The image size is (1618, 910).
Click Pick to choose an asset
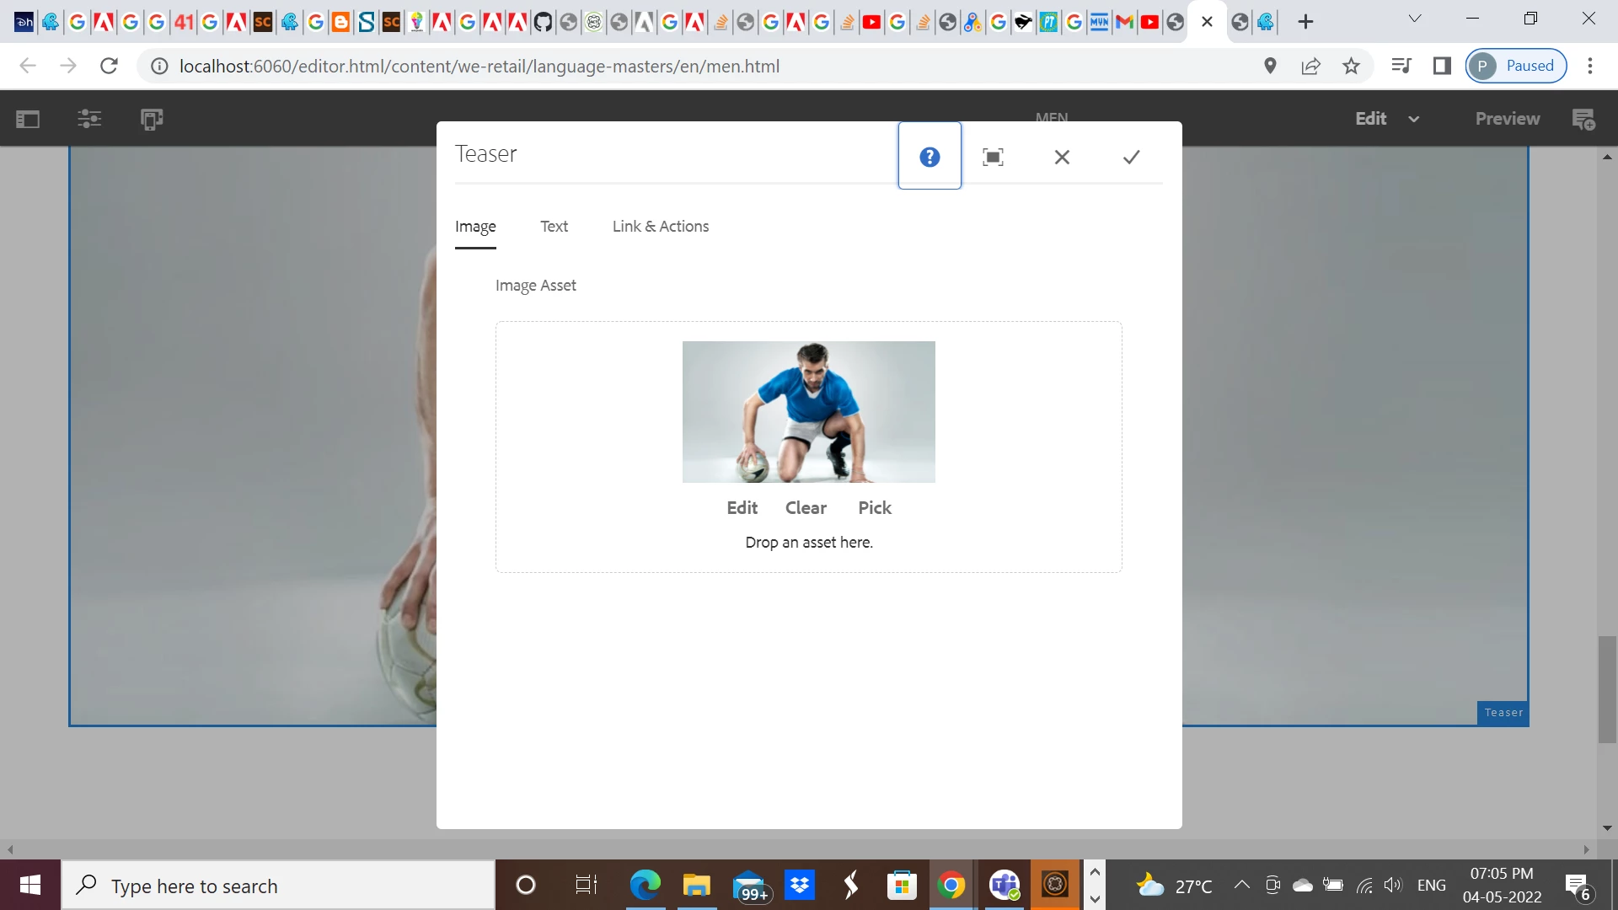pyautogui.click(x=874, y=508)
